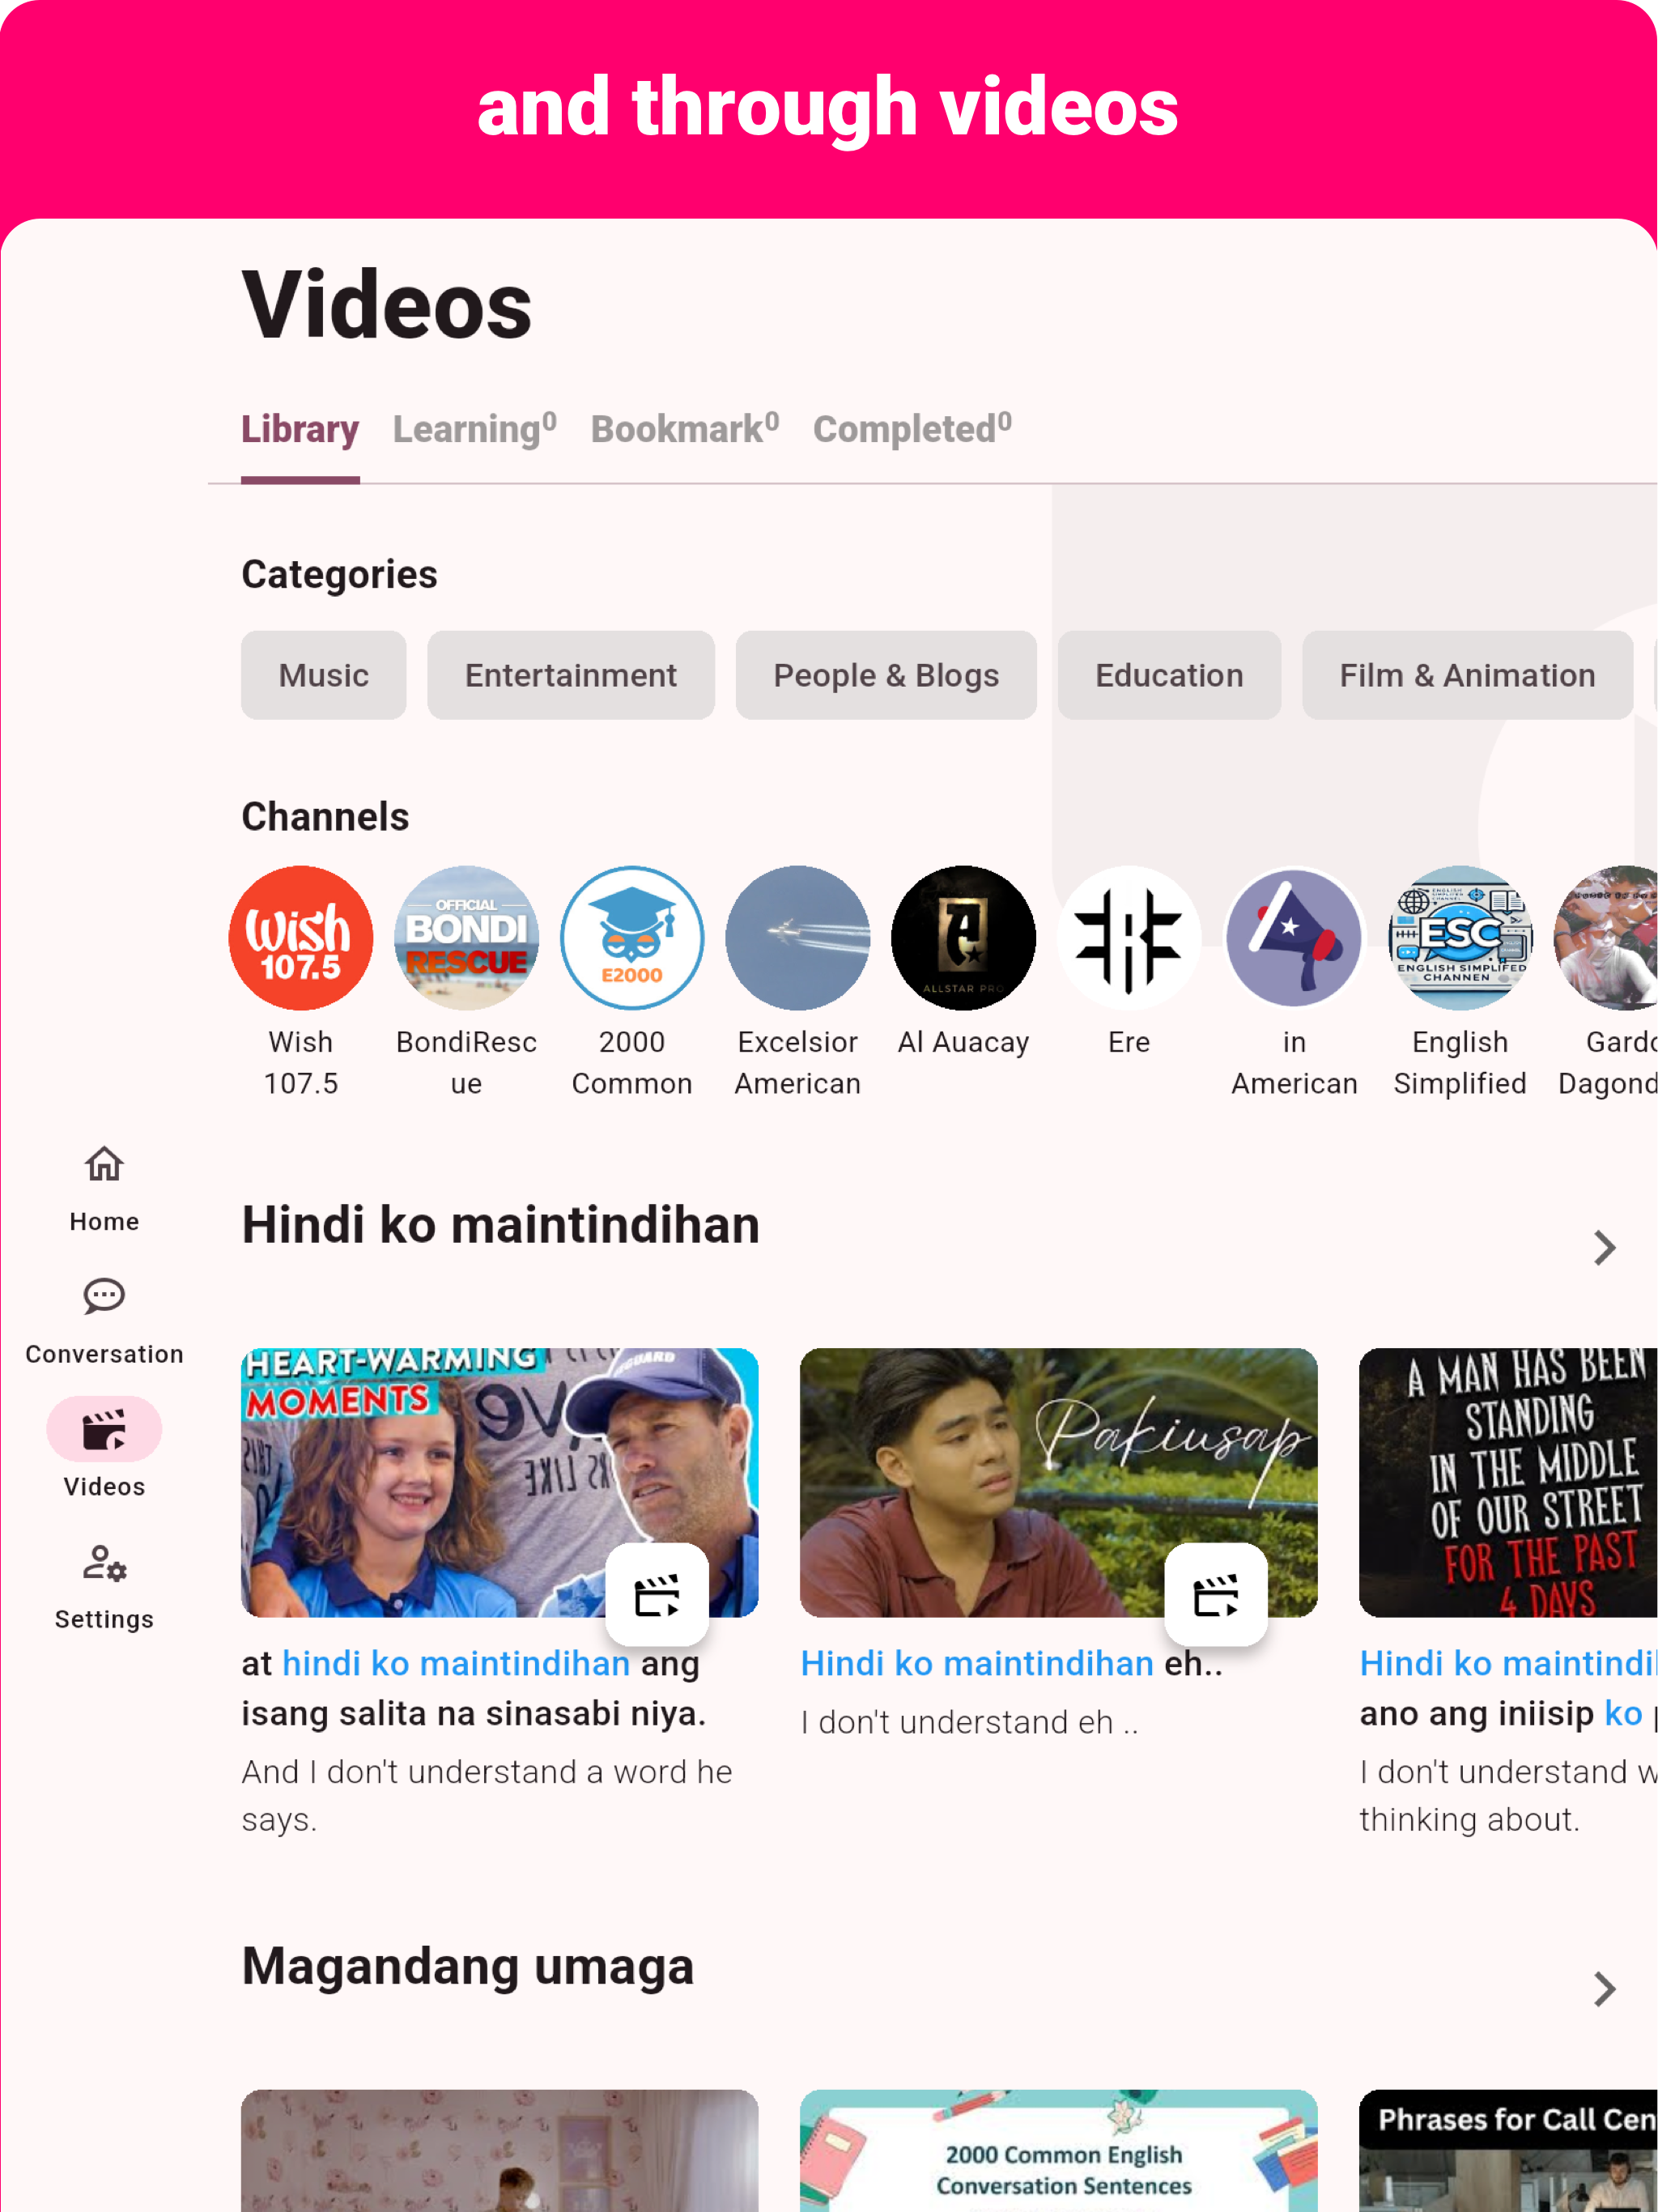Open the Wish 107.5 channel
The height and width of the screenshot is (2212, 1658).
301,938
